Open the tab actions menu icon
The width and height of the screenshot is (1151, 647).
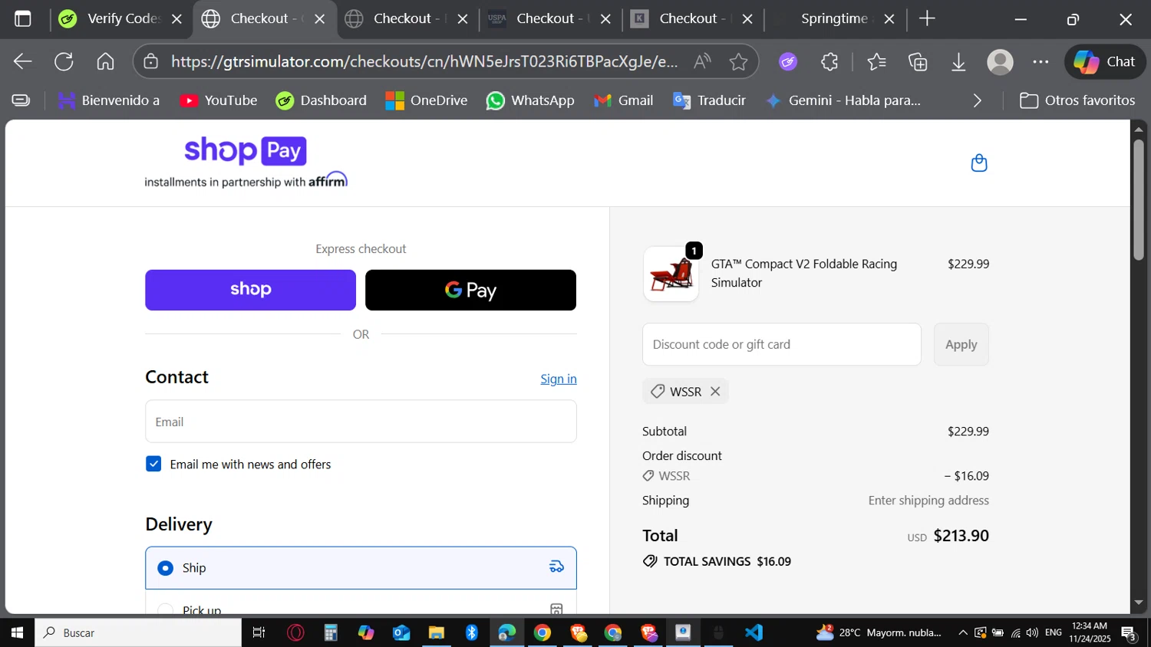(x=23, y=19)
